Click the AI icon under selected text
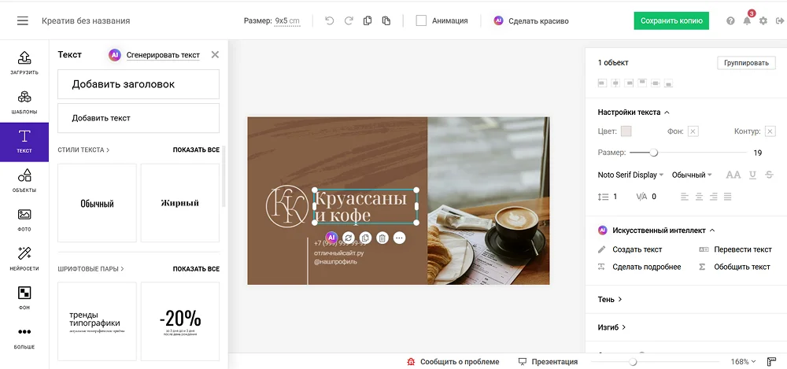Screen dimensions: 787x369 coord(331,238)
